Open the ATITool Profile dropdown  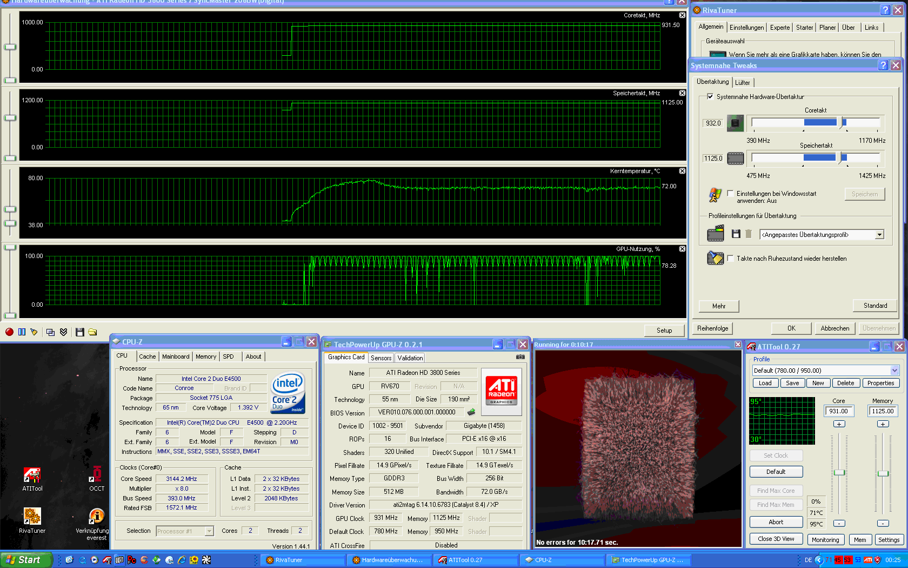pos(894,371)
